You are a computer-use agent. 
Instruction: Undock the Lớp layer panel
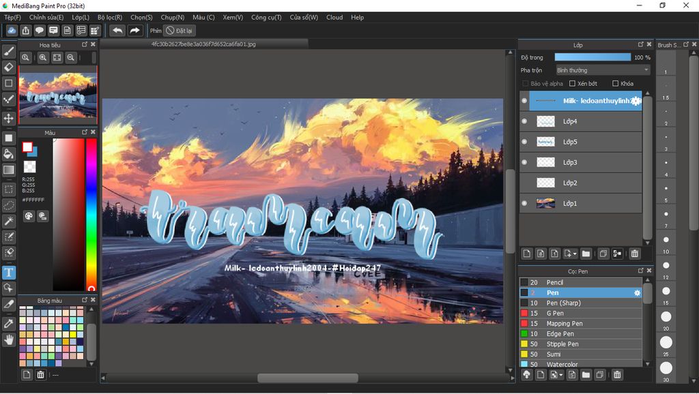(640, 44)
